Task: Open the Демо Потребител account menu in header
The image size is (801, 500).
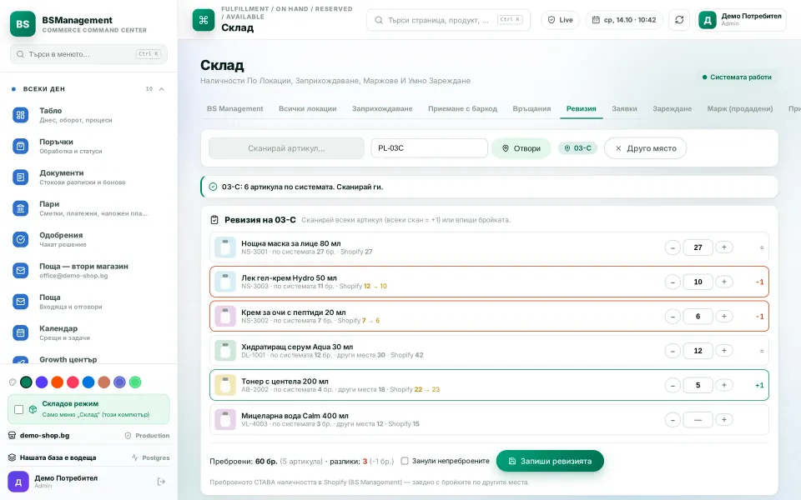Action: 741,20
